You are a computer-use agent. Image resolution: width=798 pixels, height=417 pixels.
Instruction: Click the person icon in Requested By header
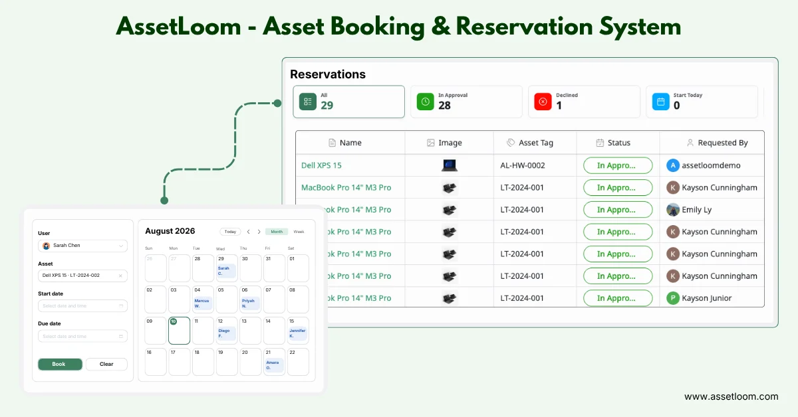coord(690,143)
